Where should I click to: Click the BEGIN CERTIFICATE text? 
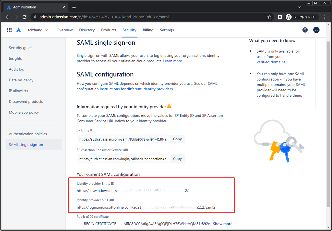(x=144, y=224)
